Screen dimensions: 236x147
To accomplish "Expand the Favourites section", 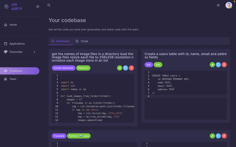I will tap(35, 52).
